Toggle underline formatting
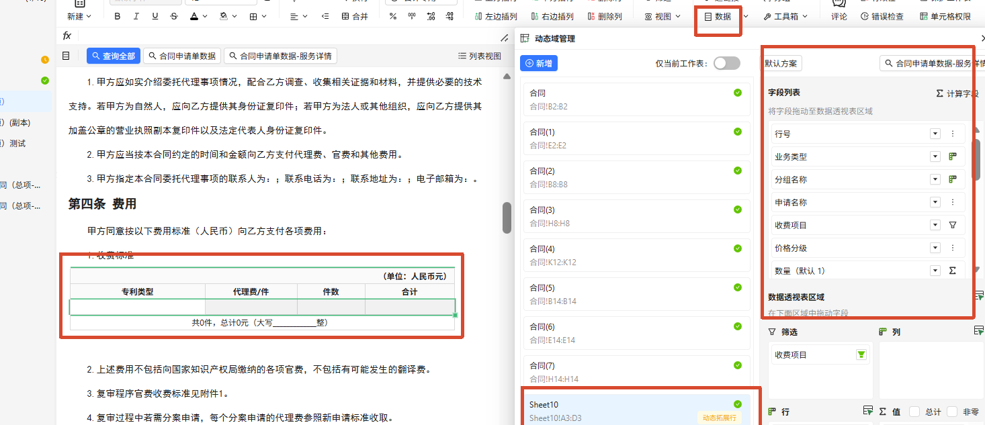 (155, 16)
